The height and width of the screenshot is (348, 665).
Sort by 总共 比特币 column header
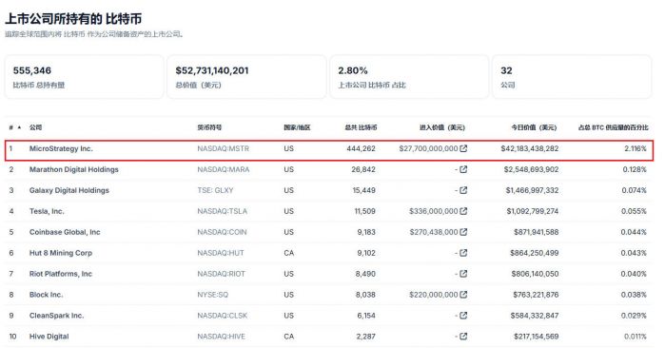[x=361, y=127]
